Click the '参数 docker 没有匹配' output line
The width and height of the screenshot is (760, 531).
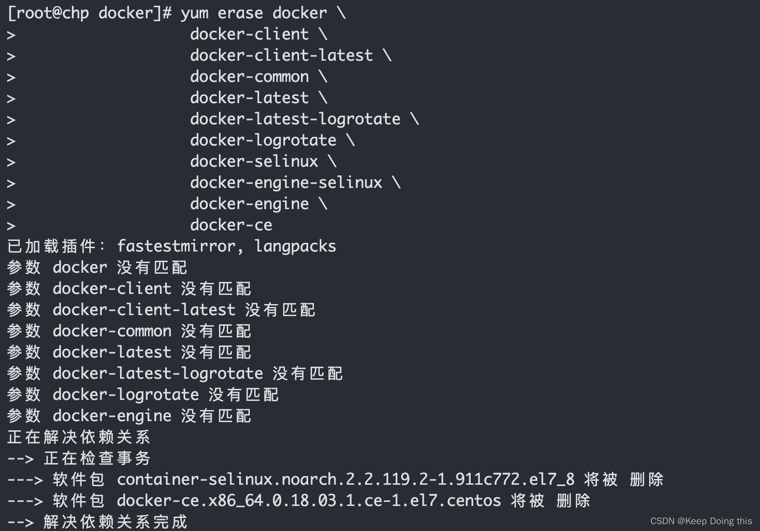pos(97,267)
